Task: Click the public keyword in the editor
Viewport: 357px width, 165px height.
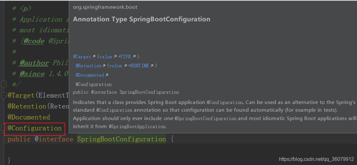Action: click(x=19, y=139)
